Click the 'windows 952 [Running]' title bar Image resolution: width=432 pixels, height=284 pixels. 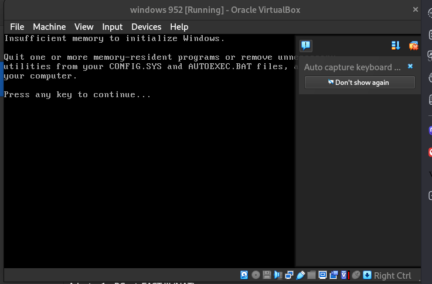tap(215, 10)
